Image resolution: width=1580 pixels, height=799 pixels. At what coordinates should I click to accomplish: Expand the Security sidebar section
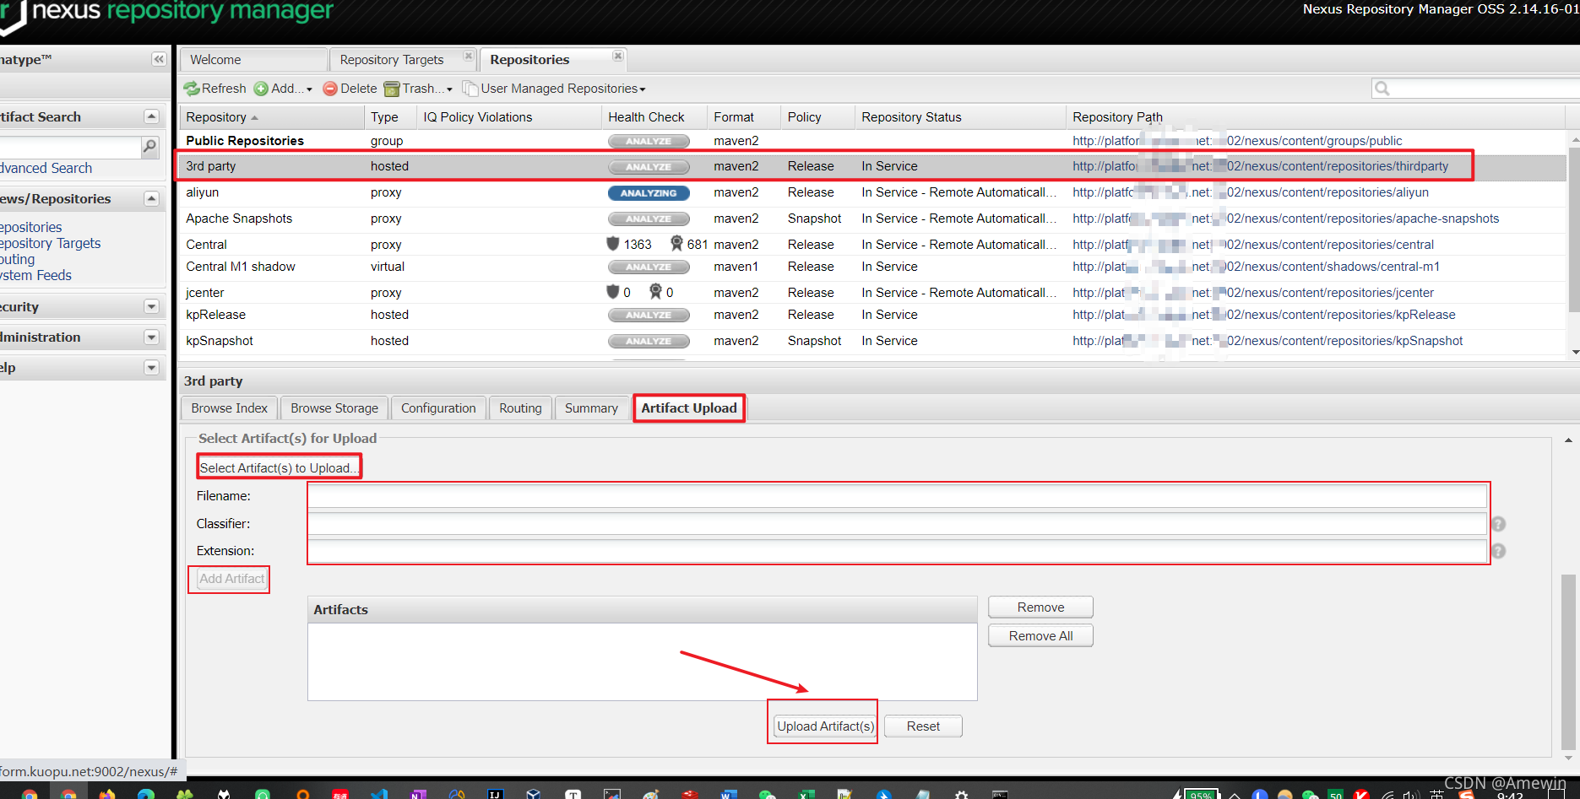click(x=151, y=306)
